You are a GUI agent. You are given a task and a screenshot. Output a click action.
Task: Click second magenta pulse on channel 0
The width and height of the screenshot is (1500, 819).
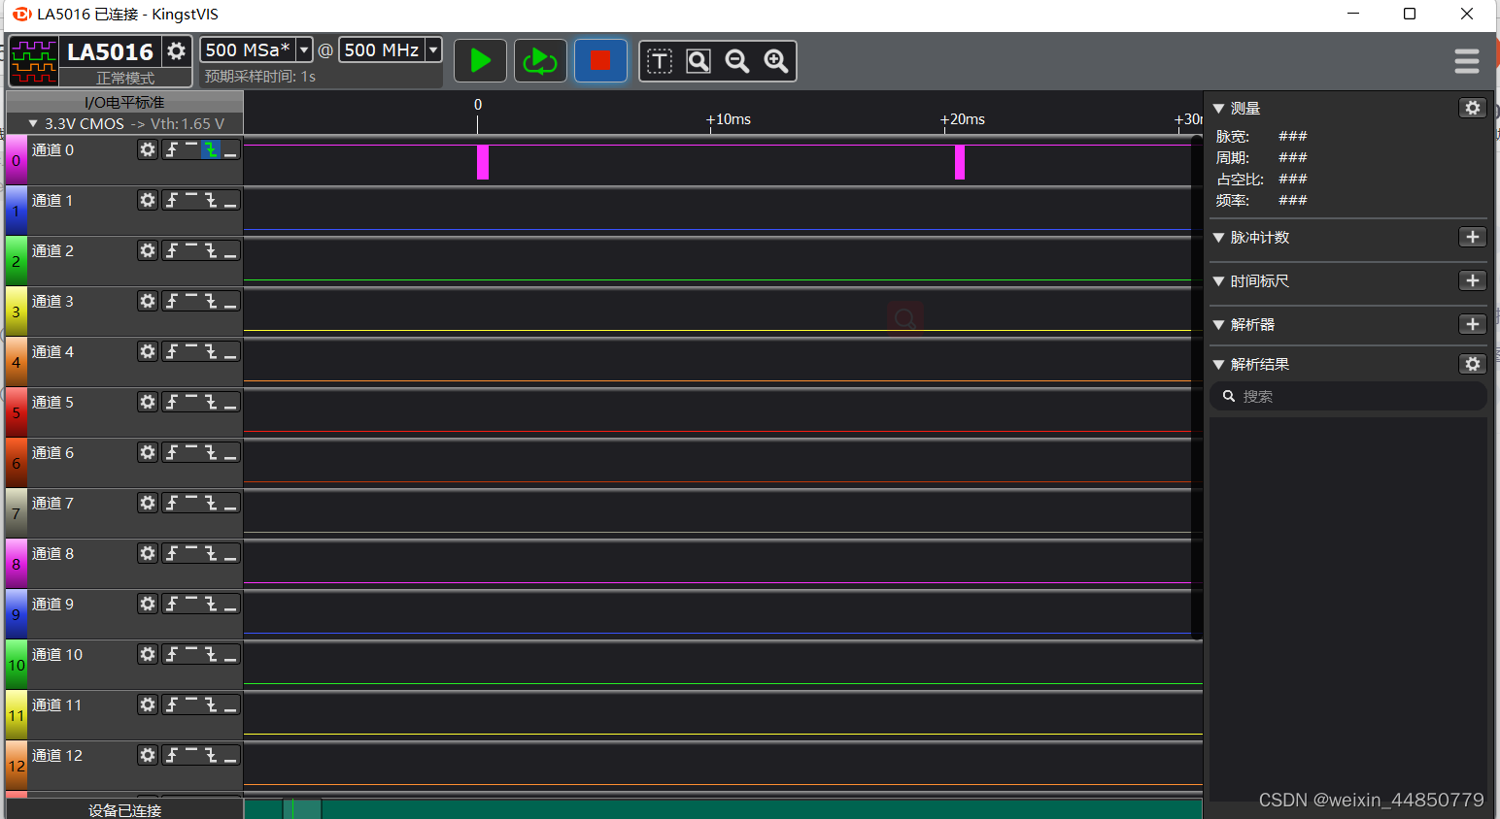coord(960,162)
